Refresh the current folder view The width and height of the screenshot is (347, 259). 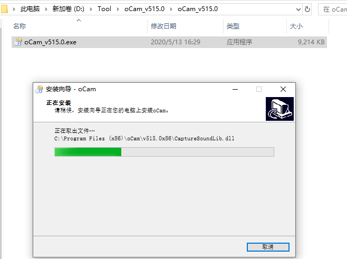(307, 9)
